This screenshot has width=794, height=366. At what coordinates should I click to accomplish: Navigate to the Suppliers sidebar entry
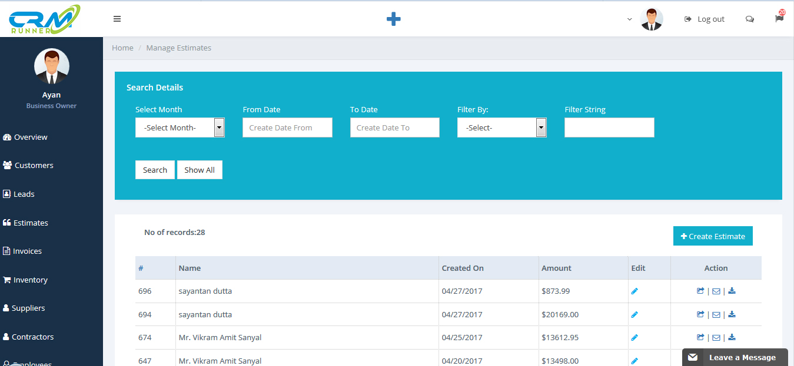click(x=28, y=308)
